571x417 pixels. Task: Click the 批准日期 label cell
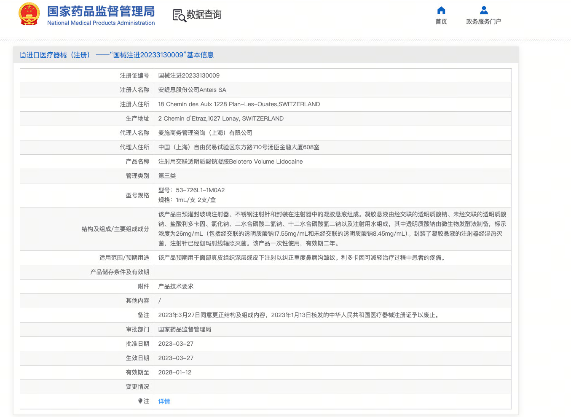pyautogui.click(x=87, y=344)
